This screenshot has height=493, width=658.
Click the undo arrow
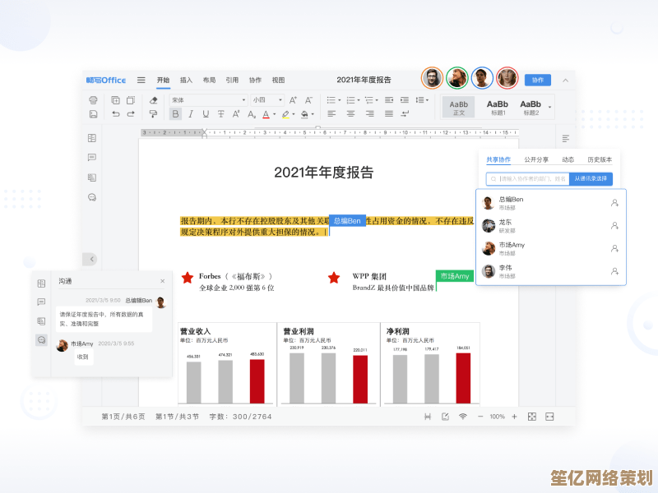(116, 114)
